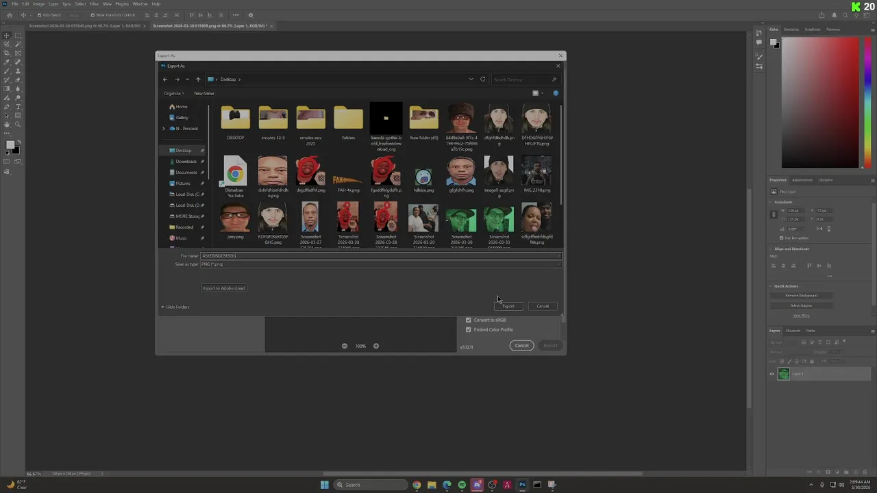Uncheck Embed Color Profile

tap(469, 329)
